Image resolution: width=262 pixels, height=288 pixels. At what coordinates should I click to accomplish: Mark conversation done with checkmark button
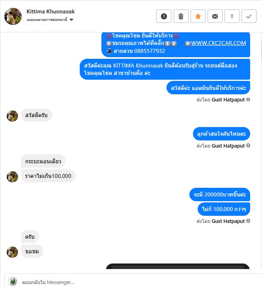[249, 16]
